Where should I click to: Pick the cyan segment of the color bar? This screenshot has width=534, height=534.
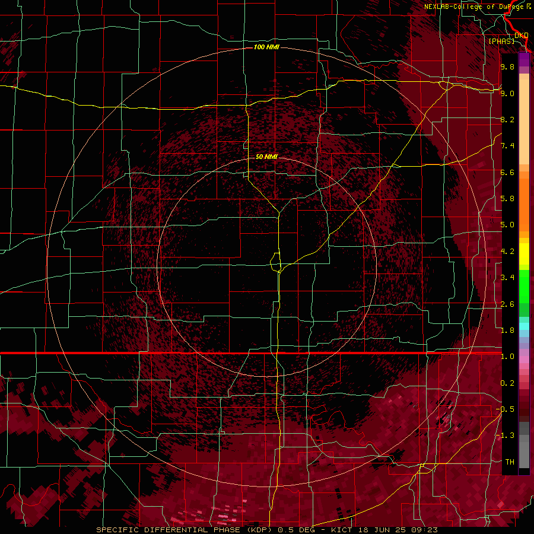[x=524, y=326]
